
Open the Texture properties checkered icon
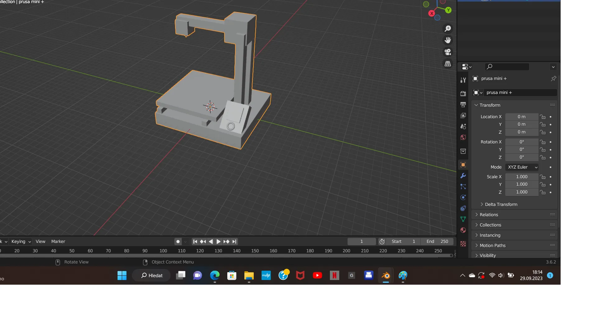tap(463, 244)
